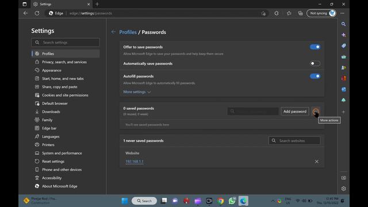Open Cookies and site permissions
Viewport: 368px width, 207px height.
tap(65, 95)
